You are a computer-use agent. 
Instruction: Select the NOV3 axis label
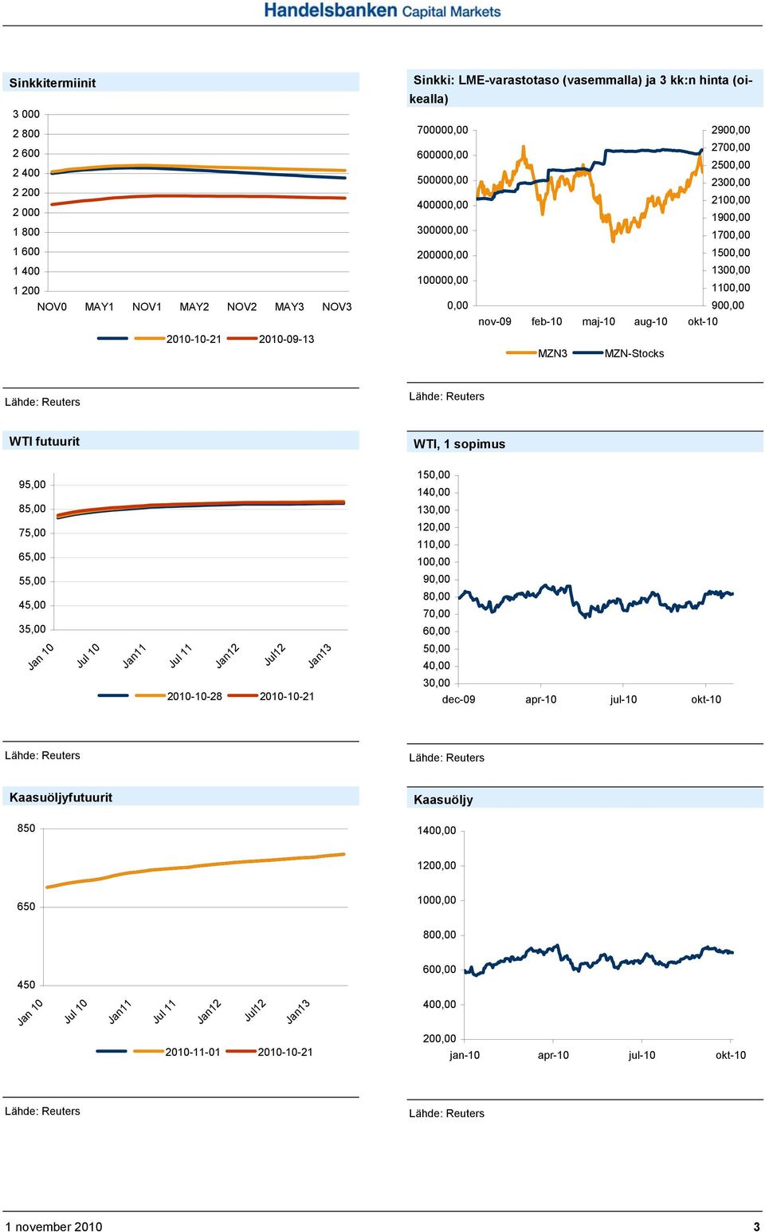pos(337,307)
